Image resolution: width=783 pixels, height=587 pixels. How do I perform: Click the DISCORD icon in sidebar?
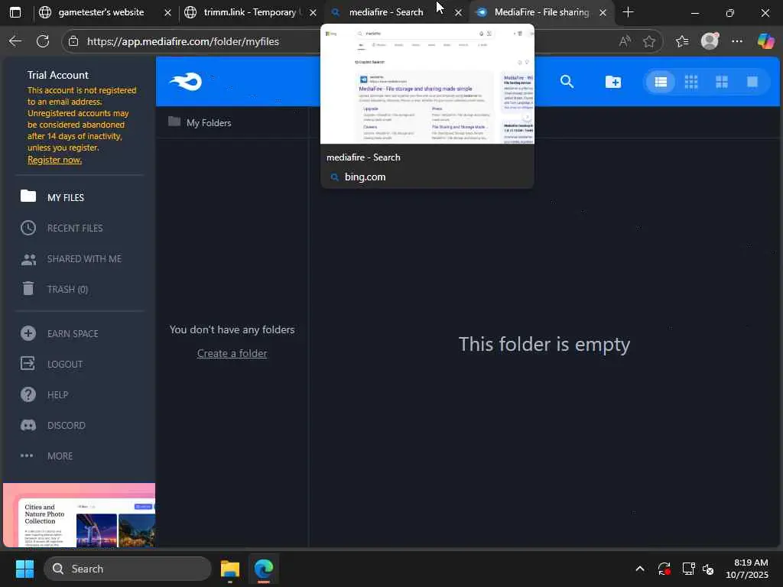click(28, 425)
